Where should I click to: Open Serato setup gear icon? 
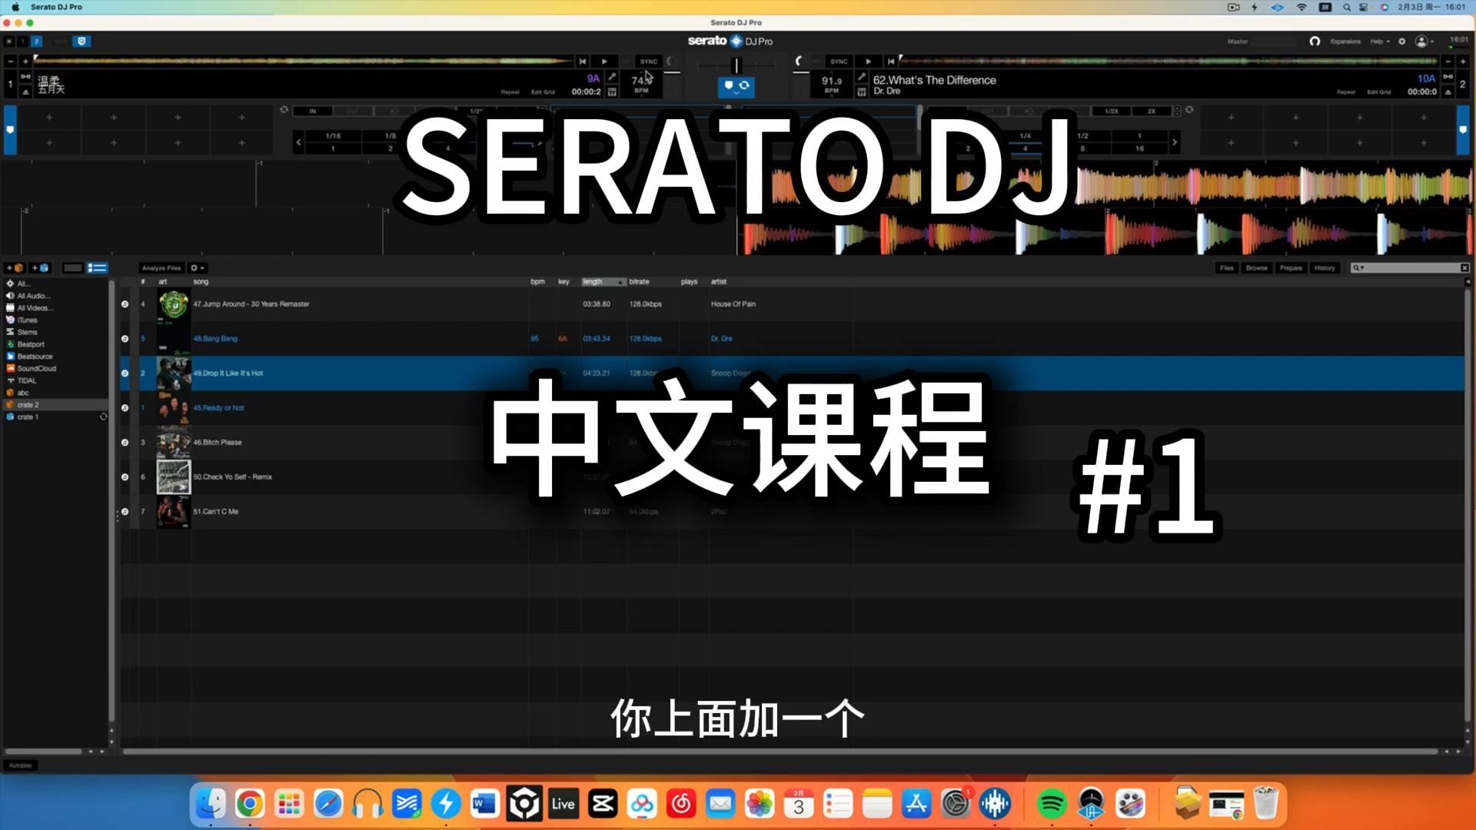(1401, 41)
